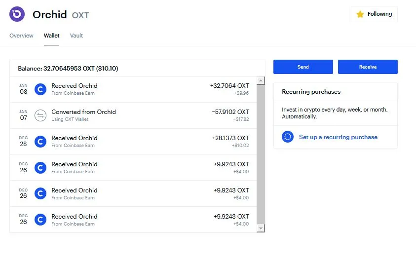
Task: Click the DEC 28 date label
Action: pos(23,142)
